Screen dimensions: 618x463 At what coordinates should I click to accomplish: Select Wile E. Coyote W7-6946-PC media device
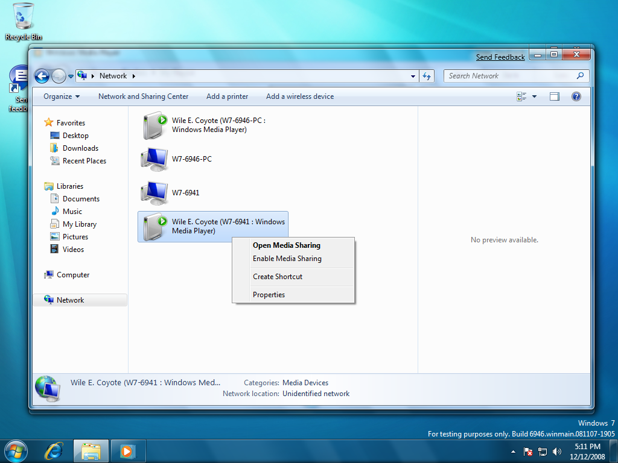point(204,125)
